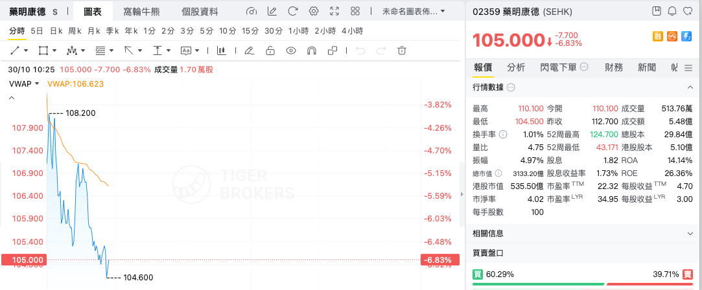Open the Fibonacci tool dropdown arrow
Screen dimensions: 702x290
tap(111, 50)
